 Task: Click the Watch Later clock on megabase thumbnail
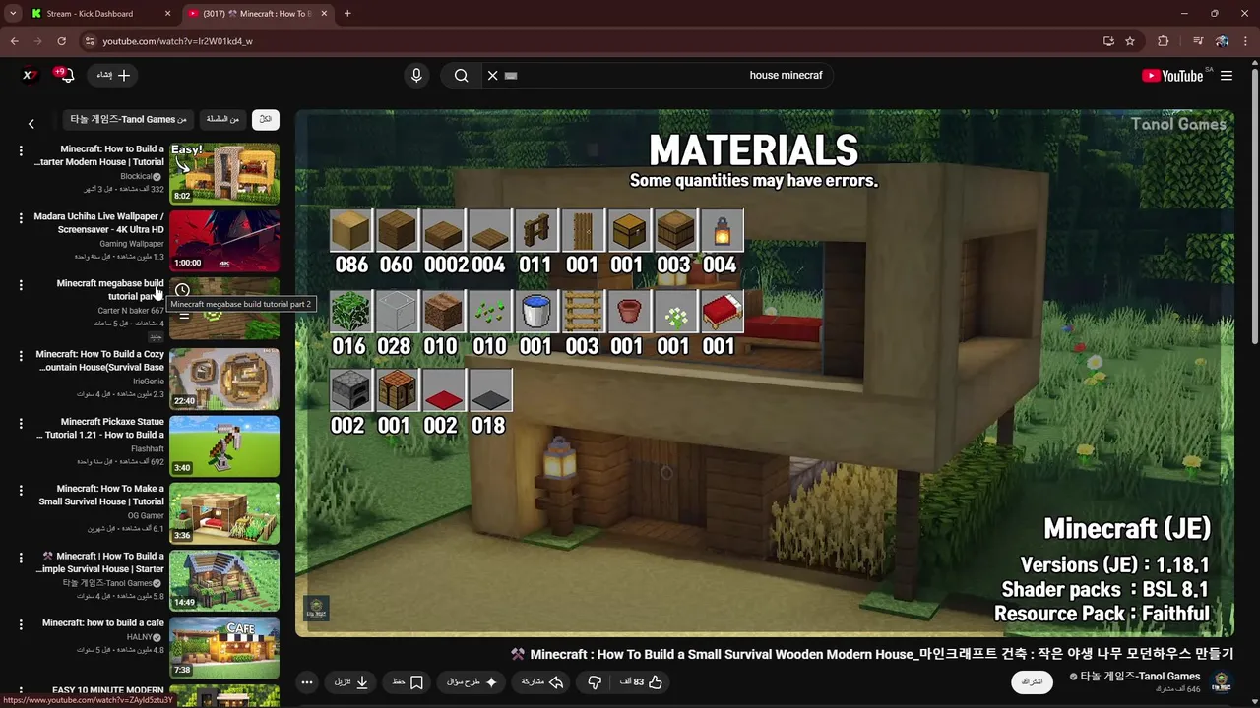(182, 290)
